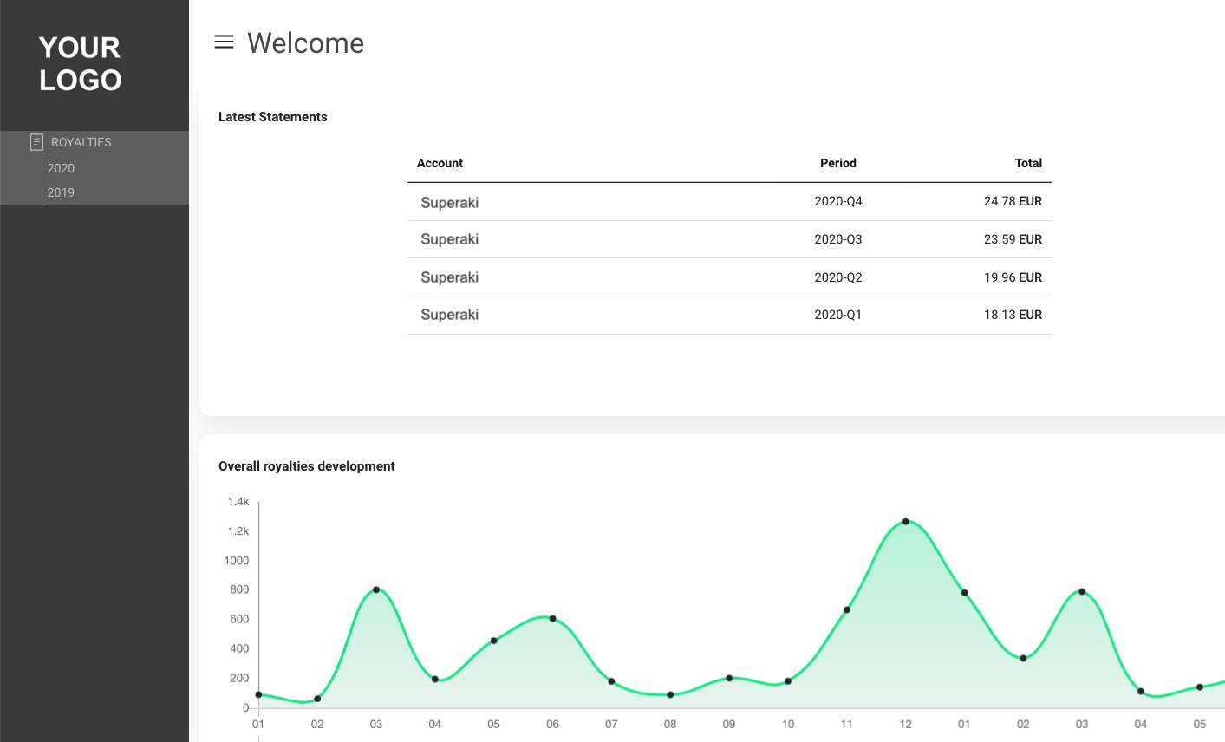
Task: Click the 24.78 EUR total cell
Action: 1013,201
